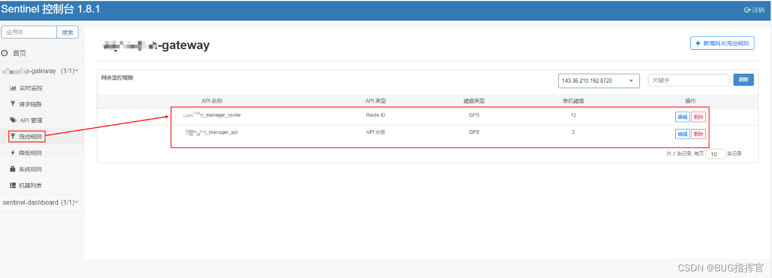
Task: Click the threshold value 12
Action: (x=573, y=115)
